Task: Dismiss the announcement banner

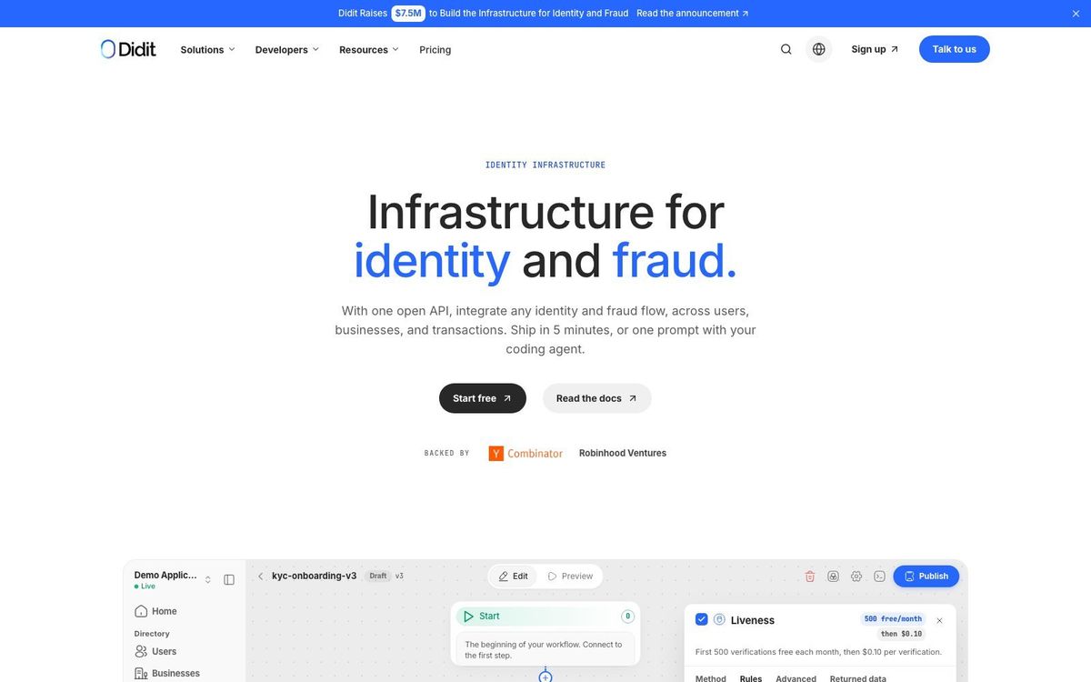Action: [x=1076, y=14]
